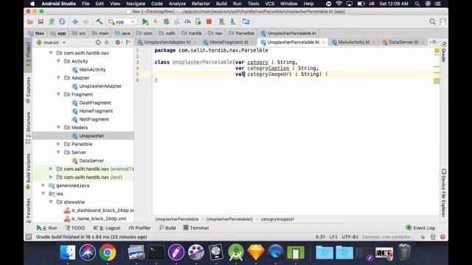Collapse the Fragment folder
This screenshot has height=265, width=472.
(x=58, y=94)
